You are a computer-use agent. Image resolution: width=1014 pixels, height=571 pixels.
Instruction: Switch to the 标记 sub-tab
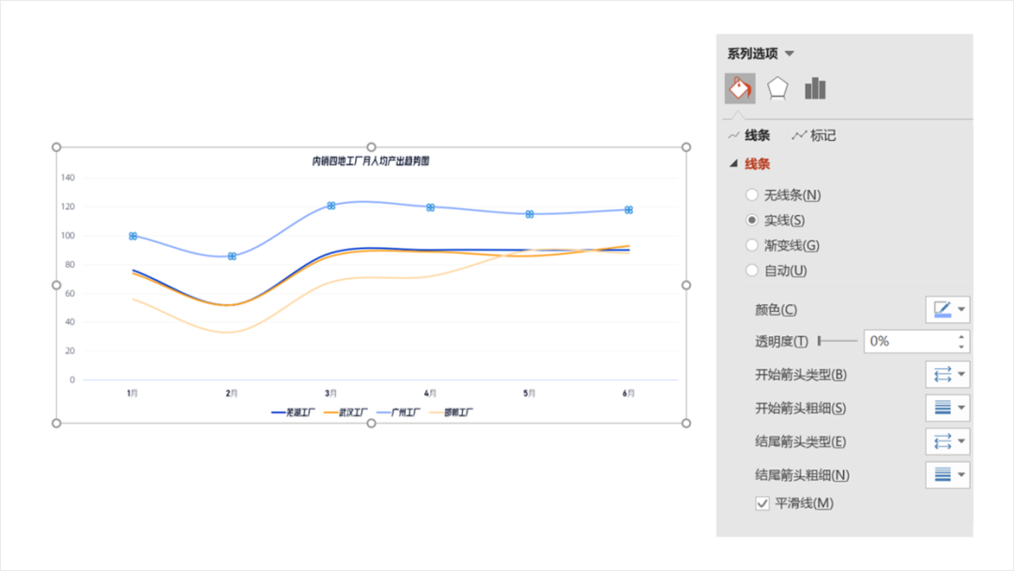click(x=814, y=135)
